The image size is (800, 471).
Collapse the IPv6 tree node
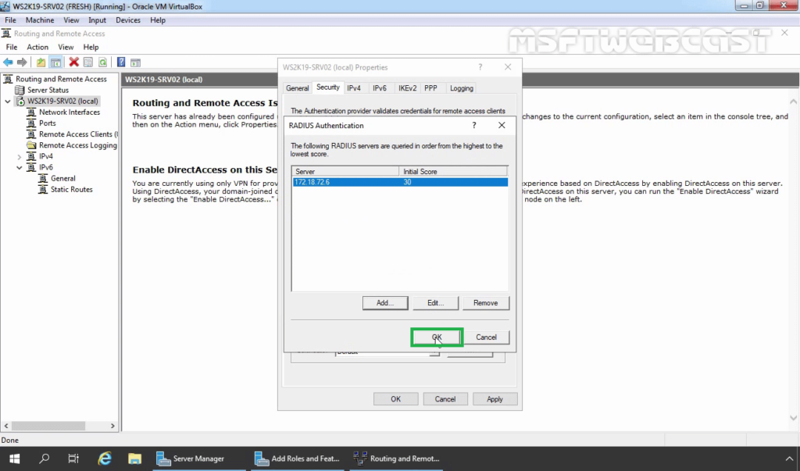(20, 167)
